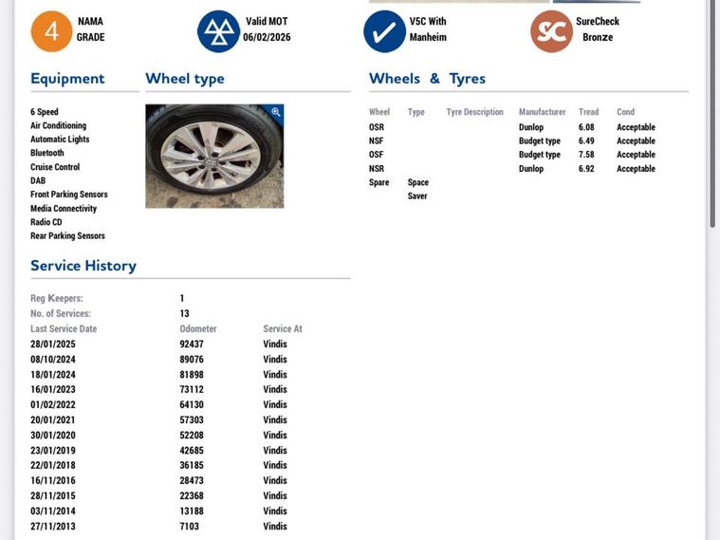Click the SureCheck Bronze SC icon
Viewport: 720px width, 540px height.
551,31
